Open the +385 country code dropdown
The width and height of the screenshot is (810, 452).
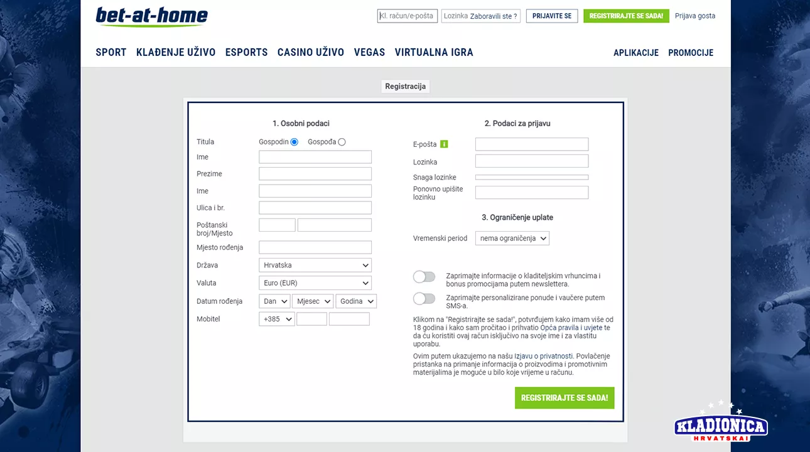(276, 318)
